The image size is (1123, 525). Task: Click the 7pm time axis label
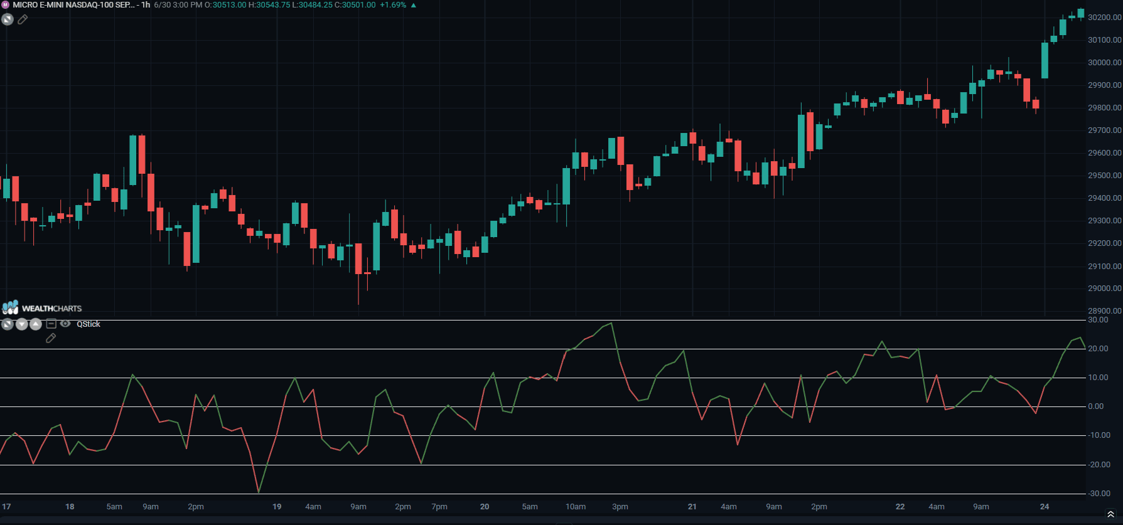coord(439,507)
